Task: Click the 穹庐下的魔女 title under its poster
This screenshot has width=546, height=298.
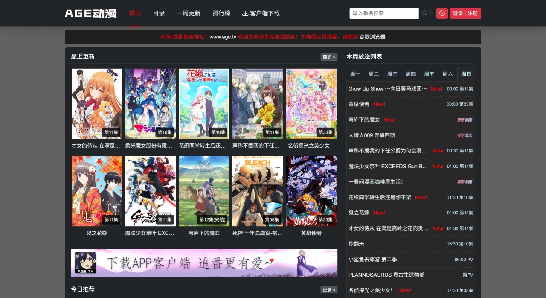Action: pyautogui.click(x=204, y=233)
